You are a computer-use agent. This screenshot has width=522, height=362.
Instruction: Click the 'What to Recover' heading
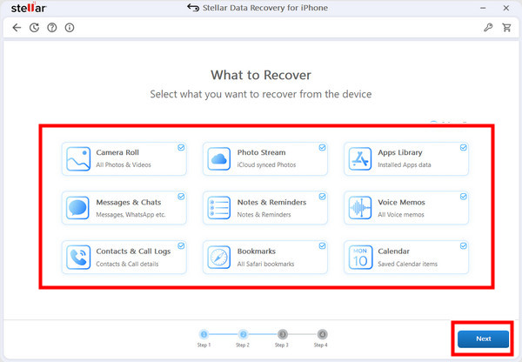click(x=261, y=75)
